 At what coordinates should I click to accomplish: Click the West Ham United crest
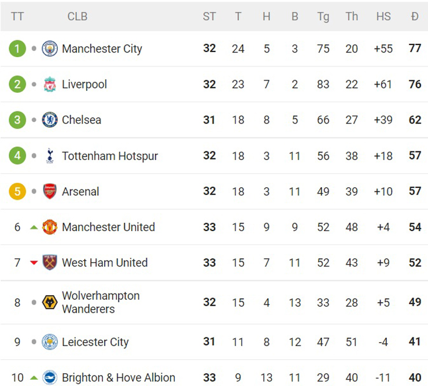pyautogui.click(x=50, y=263)
